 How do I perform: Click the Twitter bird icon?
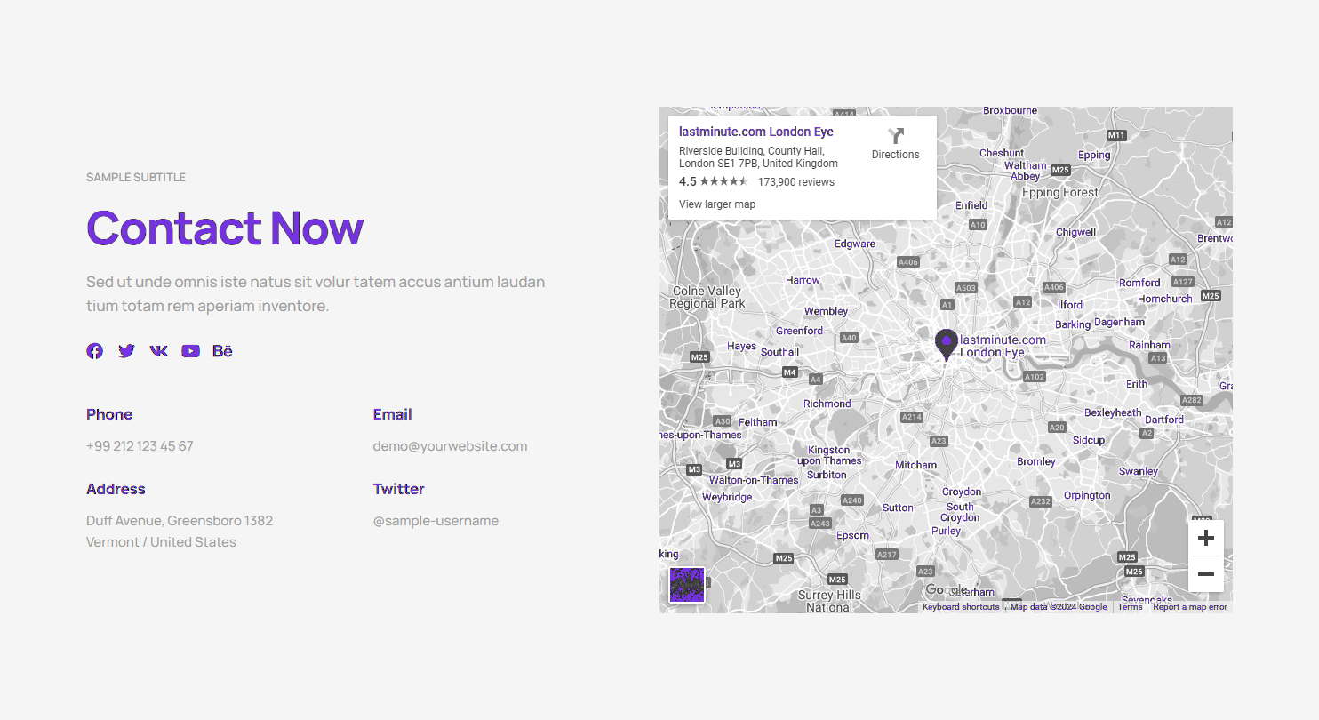coord(126,351)
